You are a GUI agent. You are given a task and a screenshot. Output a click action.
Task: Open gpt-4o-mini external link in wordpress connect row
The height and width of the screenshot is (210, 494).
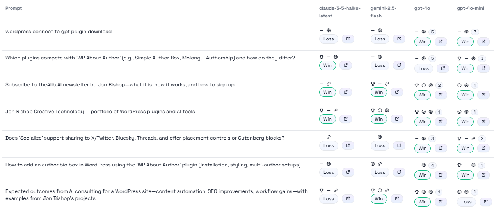(483, 42)
